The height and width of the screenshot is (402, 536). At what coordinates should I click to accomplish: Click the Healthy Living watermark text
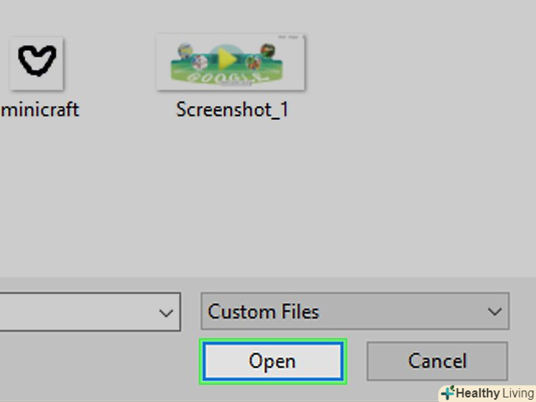click(x=494, y=393)
